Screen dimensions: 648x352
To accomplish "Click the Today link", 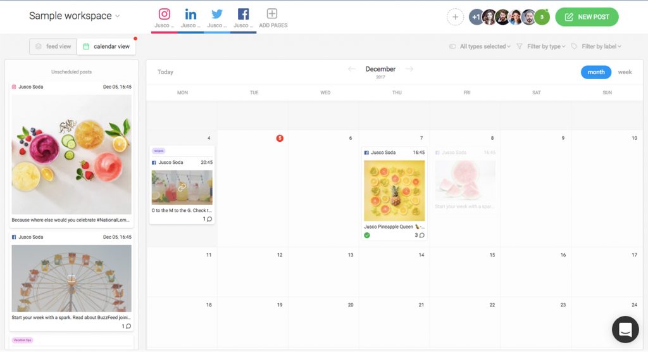I will (x=165, y=72).
